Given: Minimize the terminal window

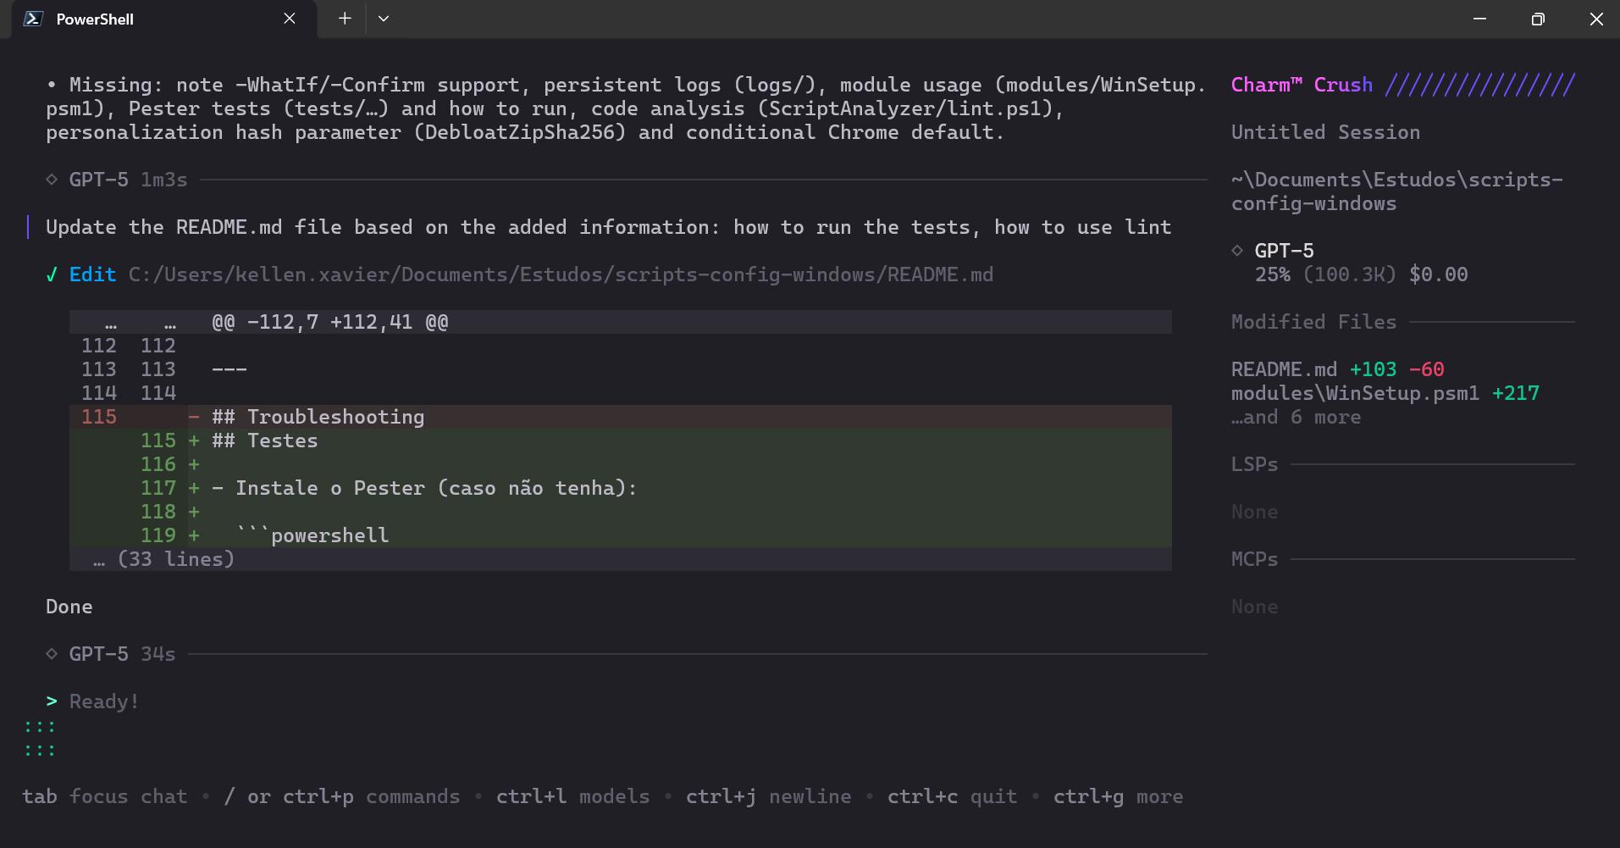Looking at the screenshot, I should 1479,19.
